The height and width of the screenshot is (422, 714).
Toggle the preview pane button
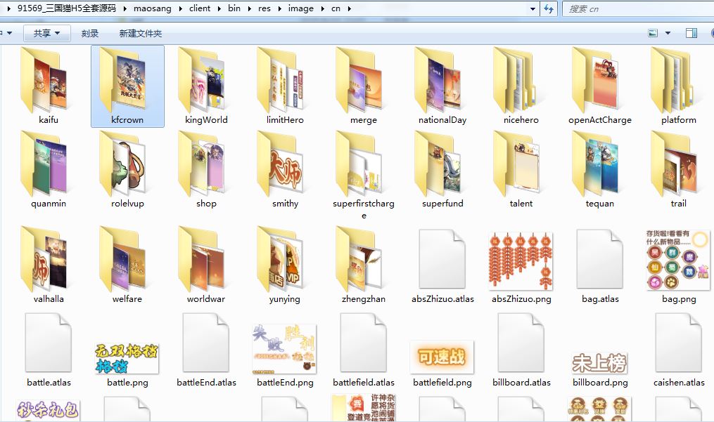(x=691, y=33)
